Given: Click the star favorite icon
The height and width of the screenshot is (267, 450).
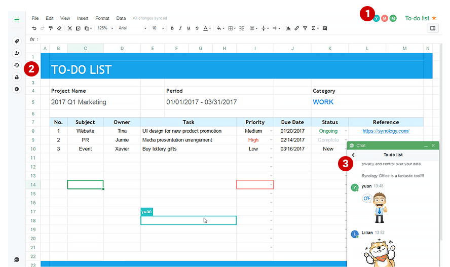Looking at the screenshot, I should [434, 18].
